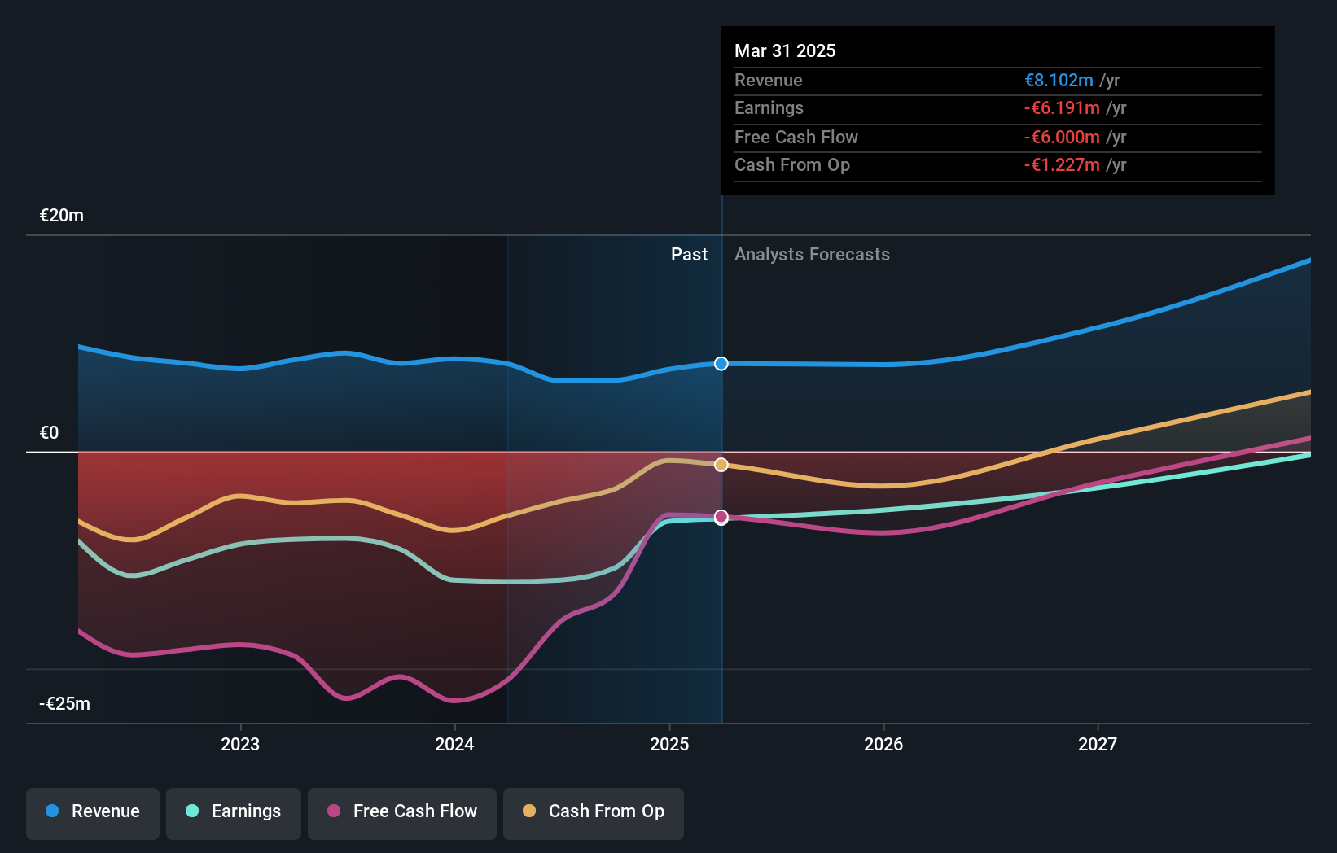Click the 2025 x-axis label

[x=669, y=744]
